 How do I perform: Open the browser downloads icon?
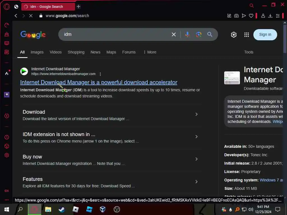coord(270,16)
